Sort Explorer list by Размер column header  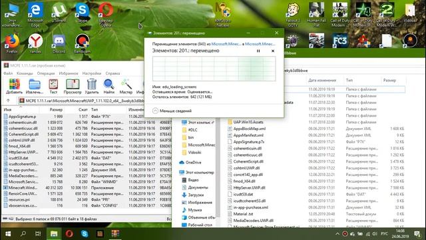click(389, 80)
